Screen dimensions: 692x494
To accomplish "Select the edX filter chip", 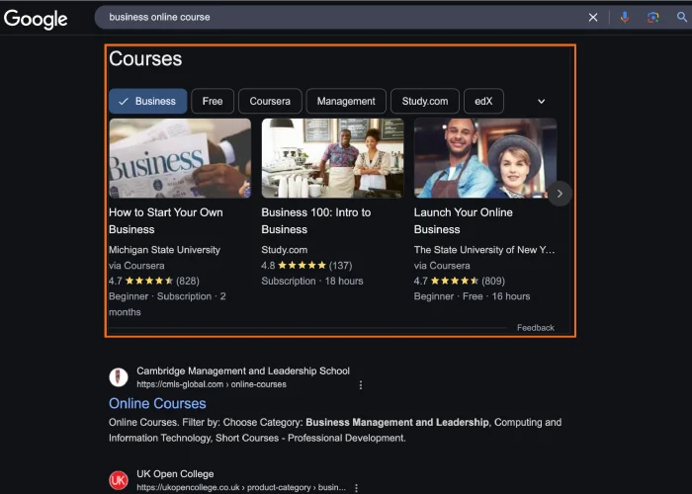I will tap(483, 101).
